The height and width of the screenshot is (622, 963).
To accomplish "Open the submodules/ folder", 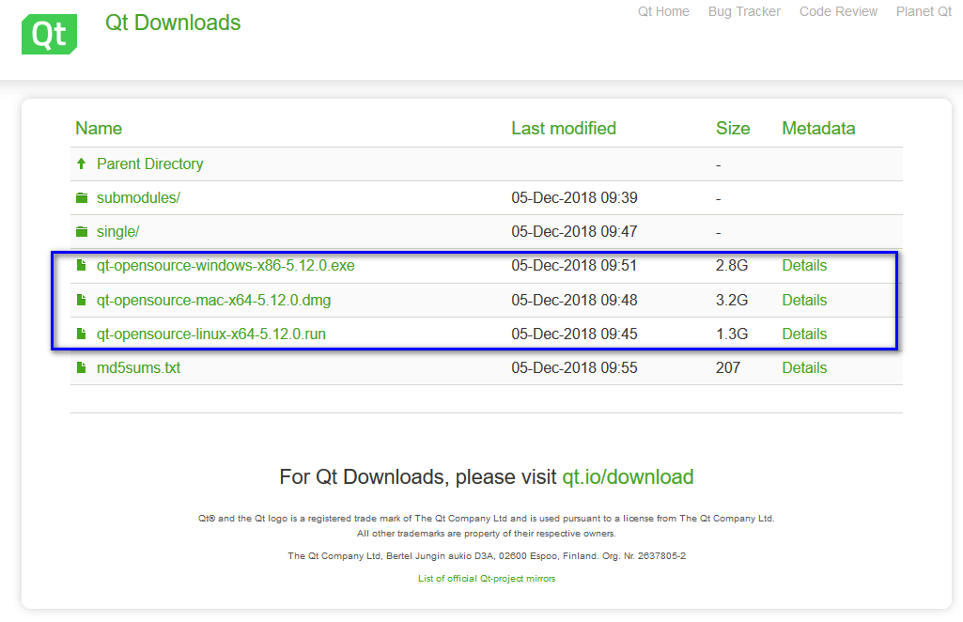I will click(x=138, y=197).
